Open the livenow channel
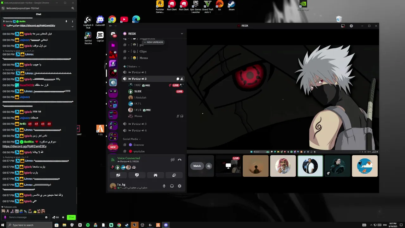405x228 pixels. coord(153,145)
